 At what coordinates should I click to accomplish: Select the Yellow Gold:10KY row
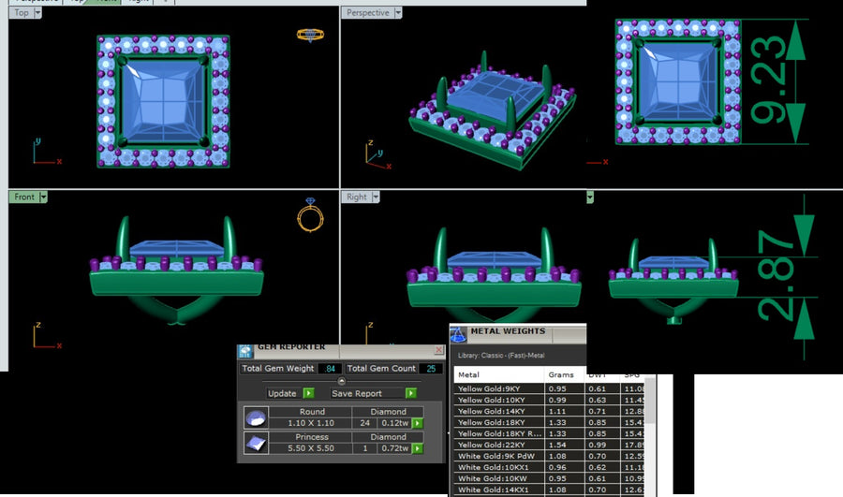point(550,400)
